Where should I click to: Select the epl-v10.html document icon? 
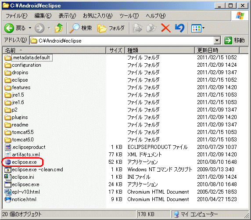[8, 192]
